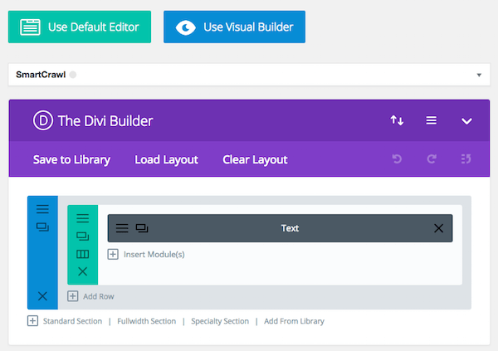Image resolution: width=498 pixels, height=351 pixels.
Task: Switch to Use Visual Builder
Action: pyautogui.click(x=234, y=27)
